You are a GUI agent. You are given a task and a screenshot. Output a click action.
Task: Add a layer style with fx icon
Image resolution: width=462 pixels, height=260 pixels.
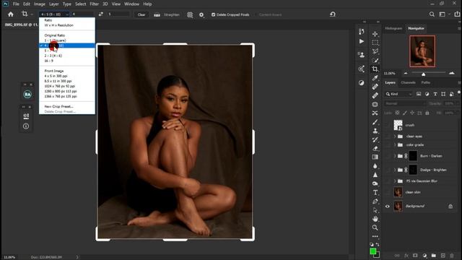tap(406, 256)
